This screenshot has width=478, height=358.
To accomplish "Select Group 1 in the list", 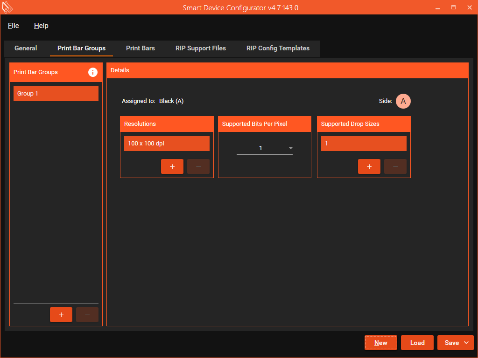I will (56, 94).
